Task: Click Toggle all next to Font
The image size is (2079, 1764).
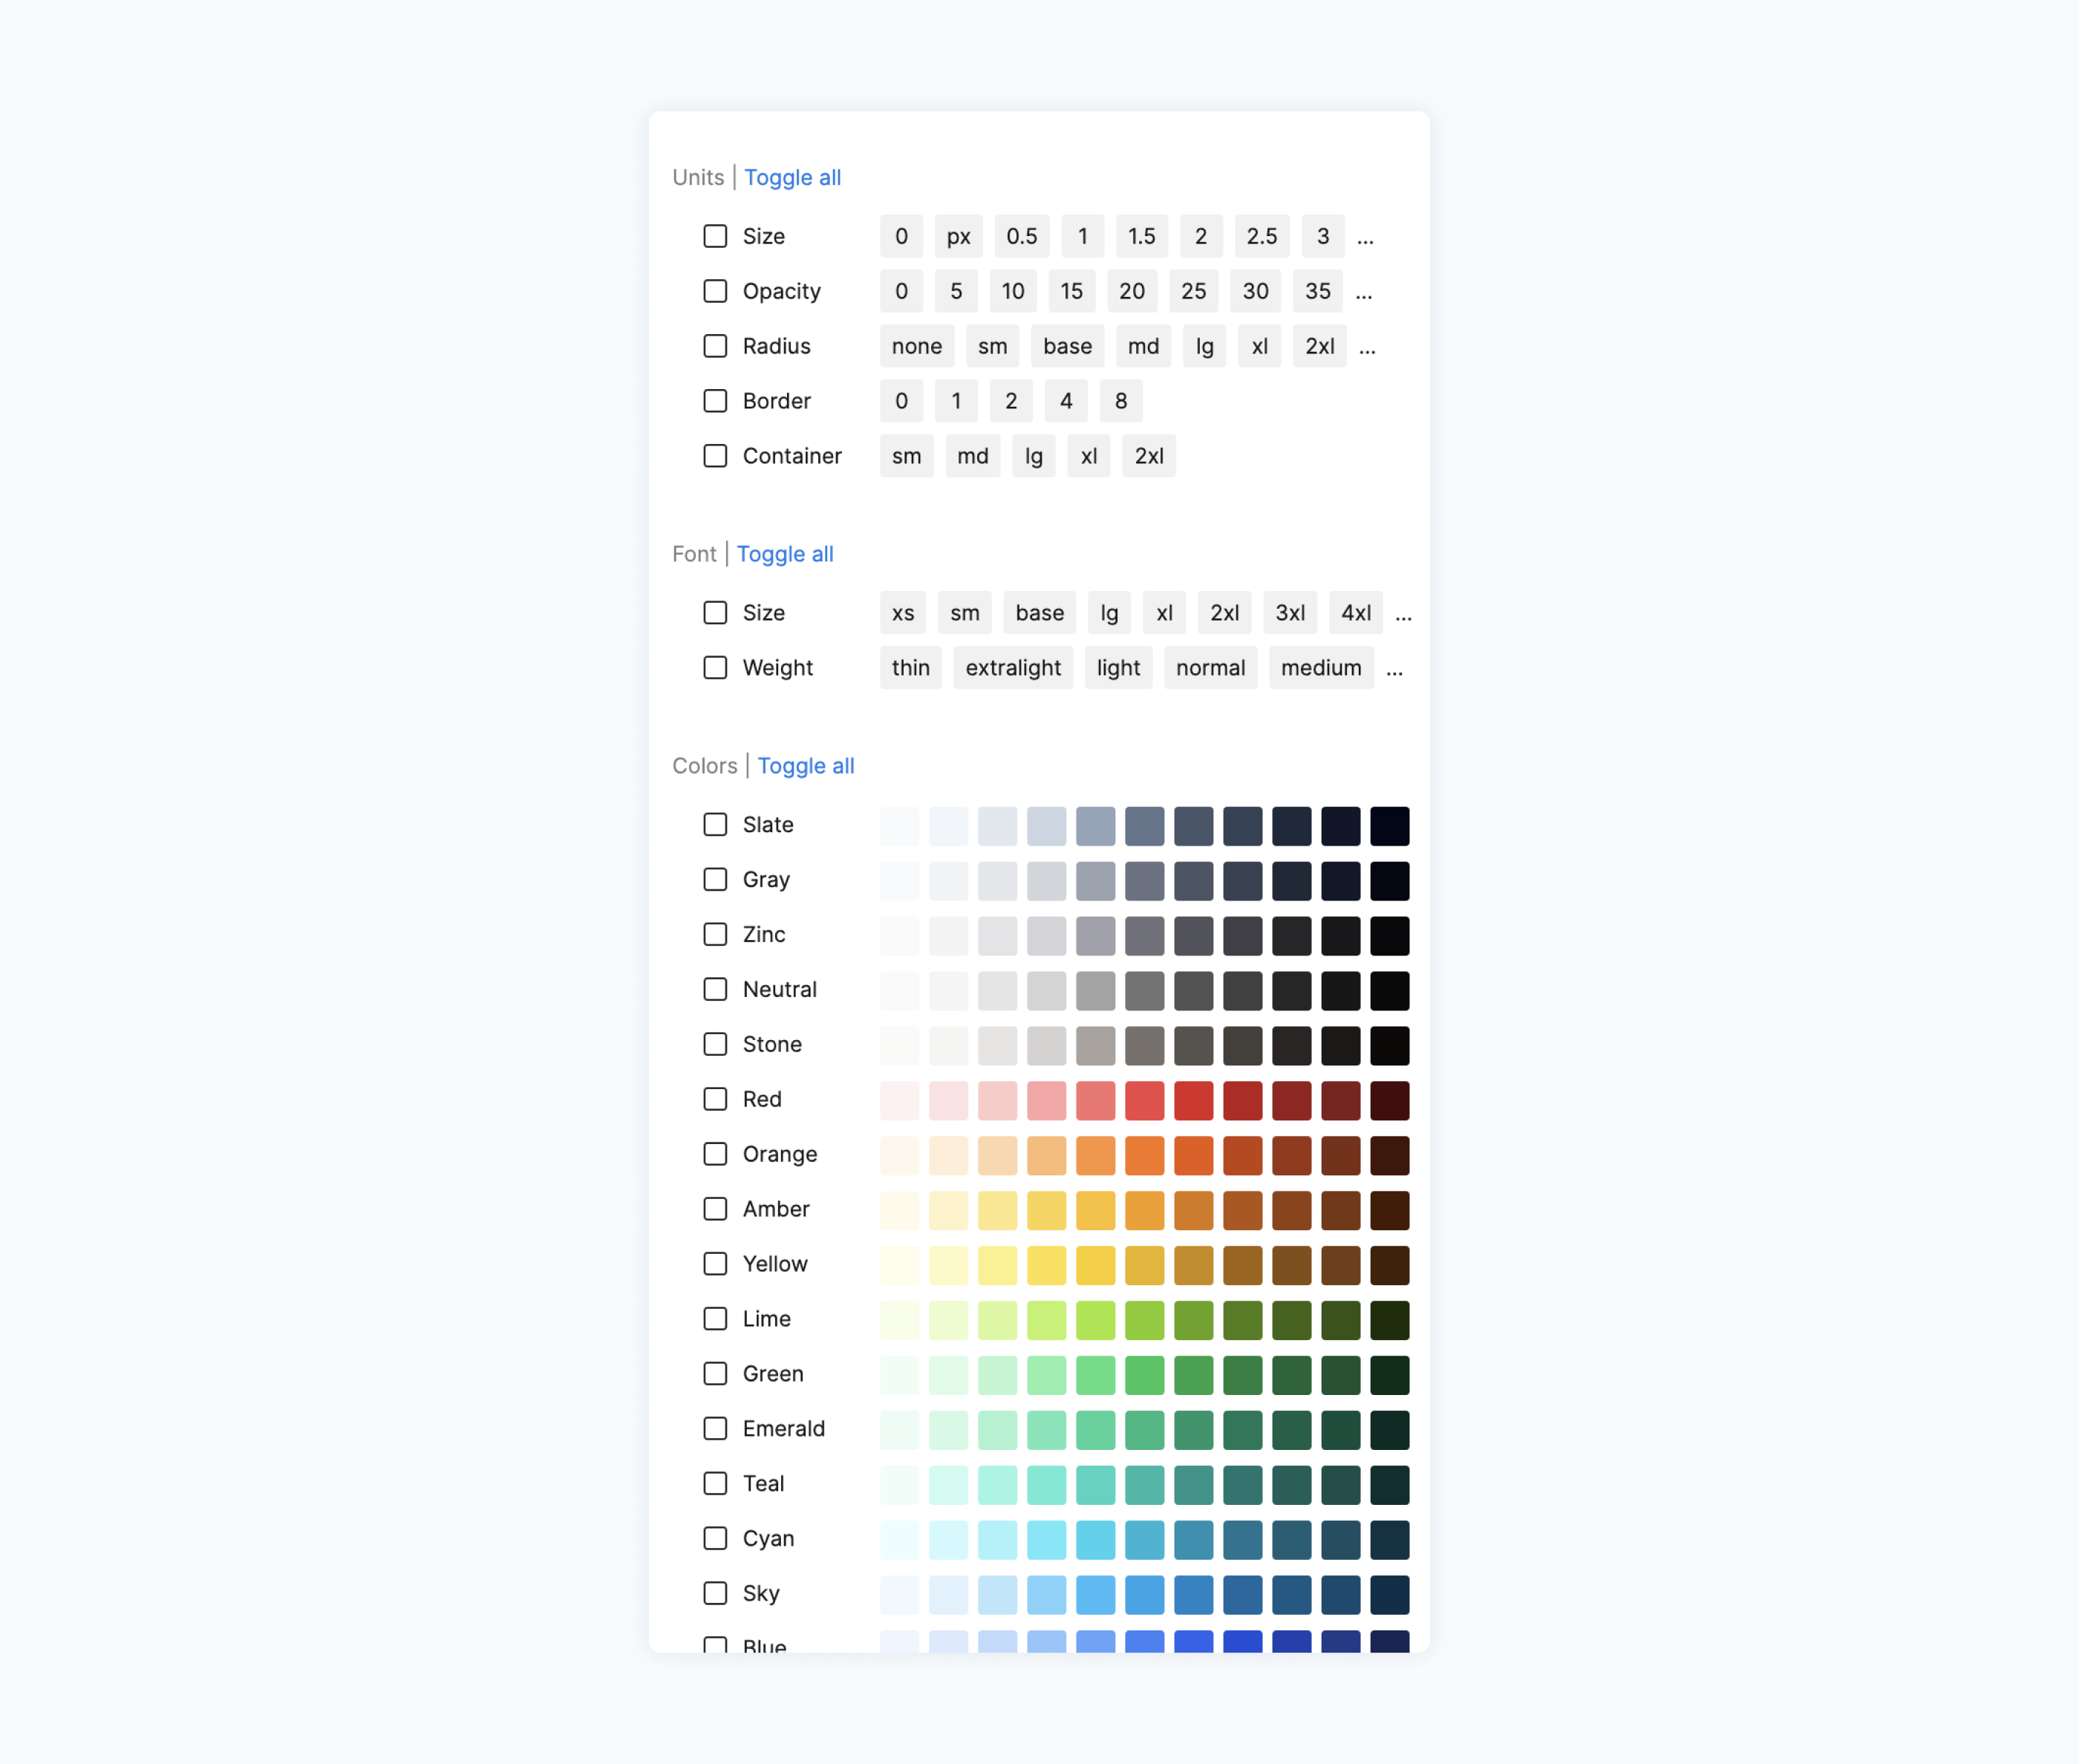Action: pyautogui.click(x=785, y=554)
